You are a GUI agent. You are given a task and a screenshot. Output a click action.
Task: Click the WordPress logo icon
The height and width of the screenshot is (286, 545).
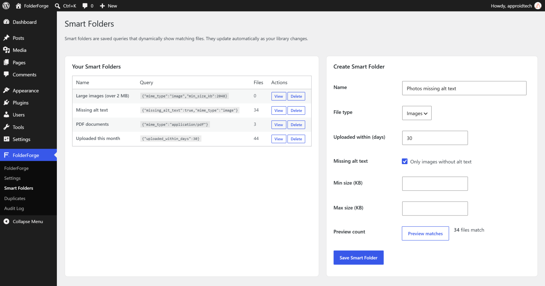(x=6, y=6)
